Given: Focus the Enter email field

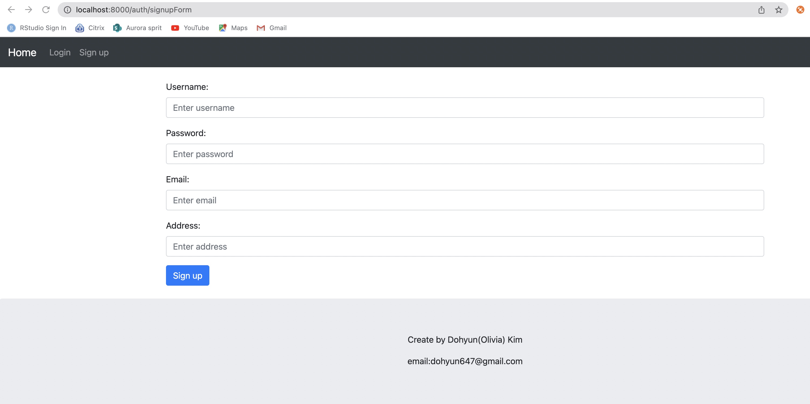Looking at the screenshot, I should tap(465, 200).
